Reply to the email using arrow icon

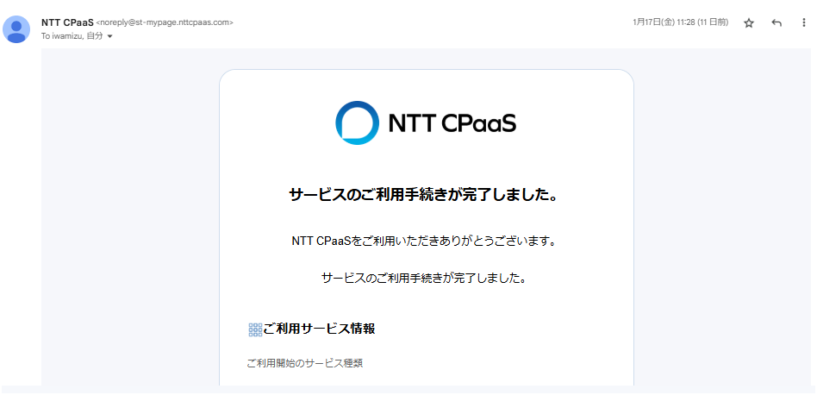point(776,23)
